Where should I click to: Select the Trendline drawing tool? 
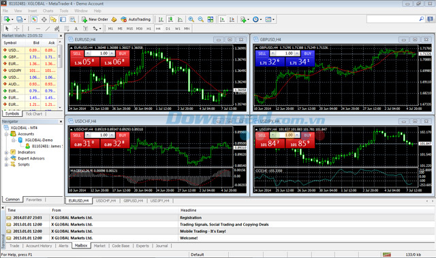[48, 29]
